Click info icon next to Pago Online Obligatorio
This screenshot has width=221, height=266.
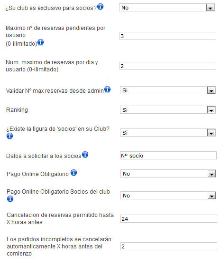tap(74, 173)
